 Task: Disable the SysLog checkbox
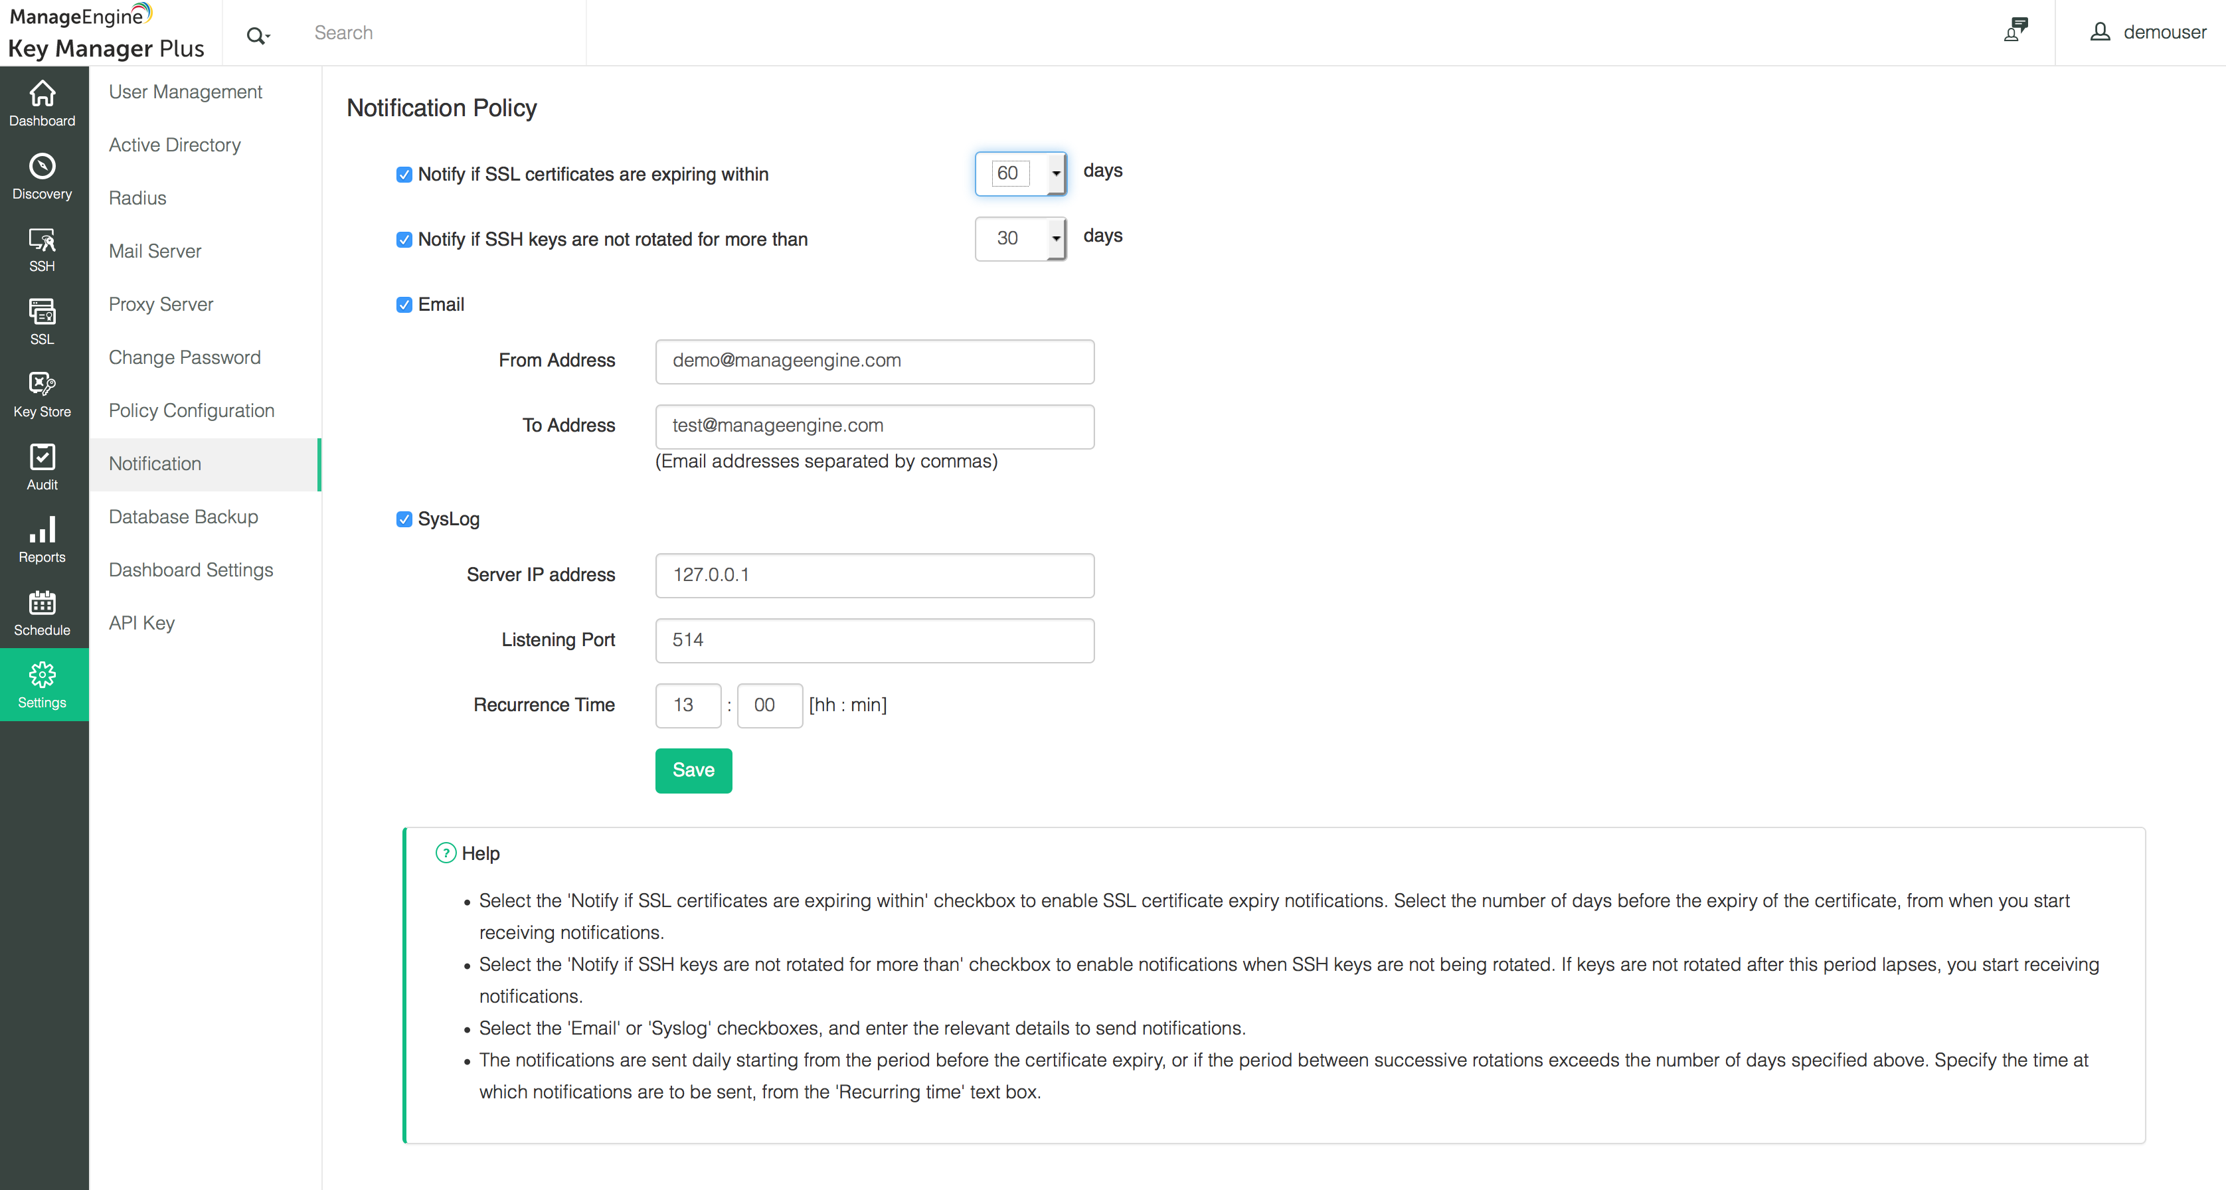point(404,519)
